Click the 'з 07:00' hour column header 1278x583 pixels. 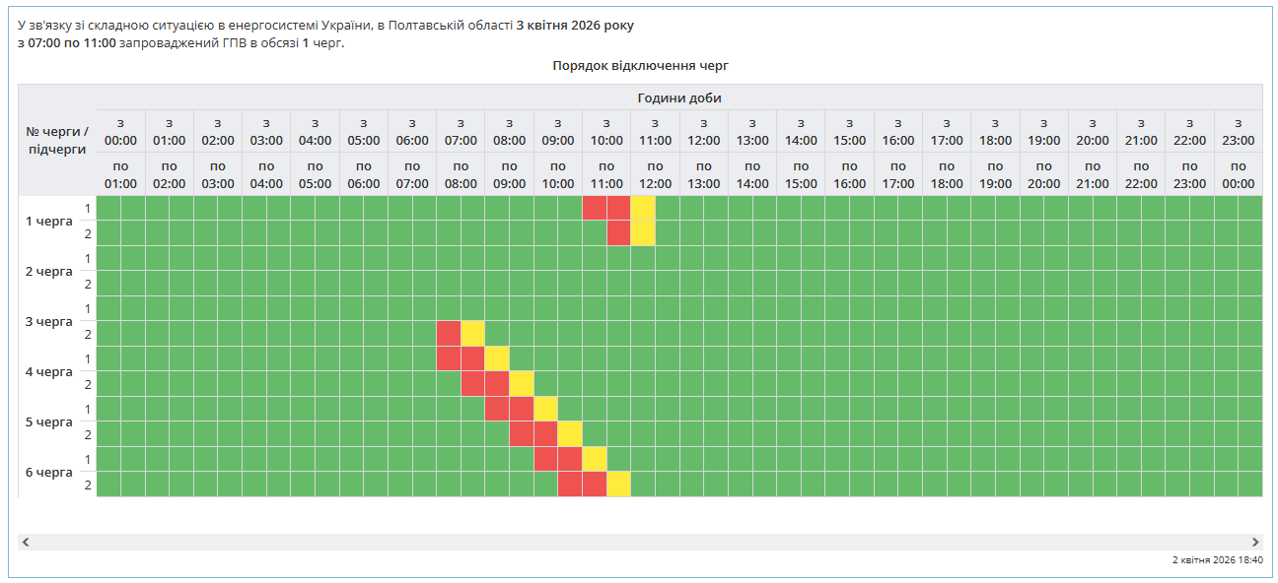click(x=461, y=132)
